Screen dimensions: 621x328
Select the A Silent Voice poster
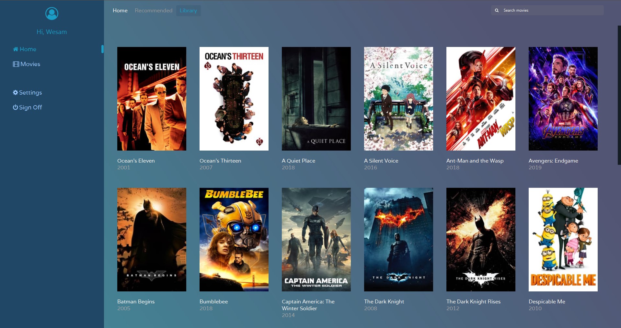(398, 99)
